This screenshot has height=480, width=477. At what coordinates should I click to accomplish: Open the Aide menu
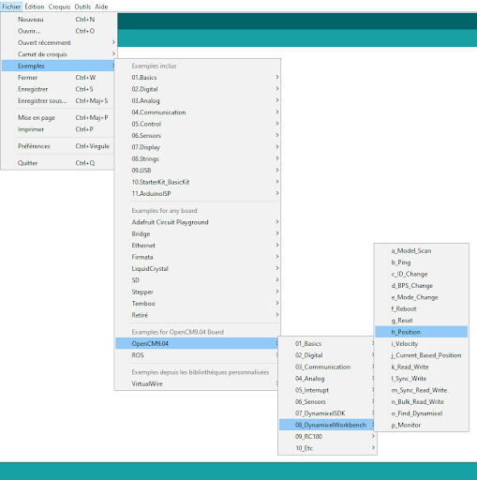(101, 7)
